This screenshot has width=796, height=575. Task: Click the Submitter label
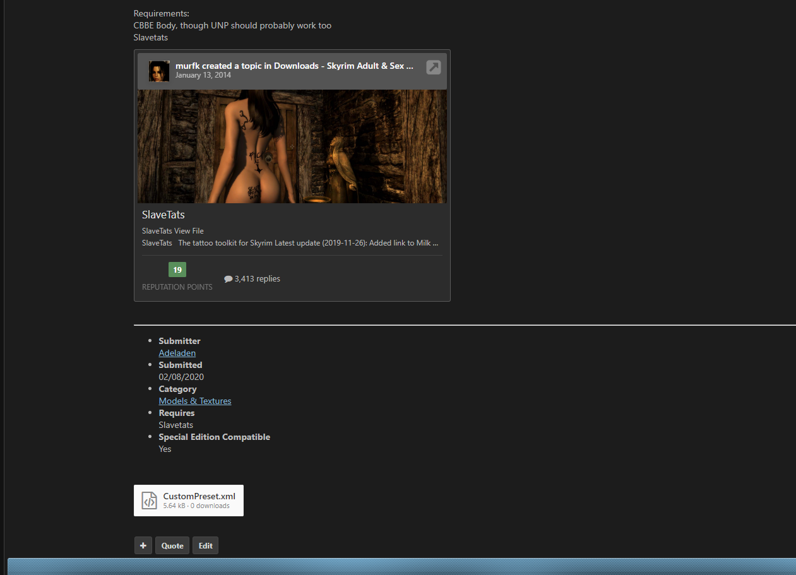180,341
